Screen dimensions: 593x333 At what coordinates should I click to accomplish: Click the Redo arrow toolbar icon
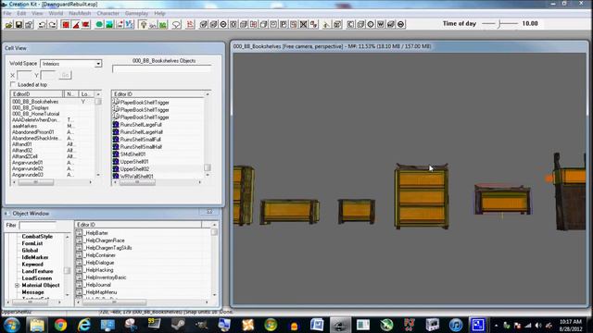click(52, 25)
